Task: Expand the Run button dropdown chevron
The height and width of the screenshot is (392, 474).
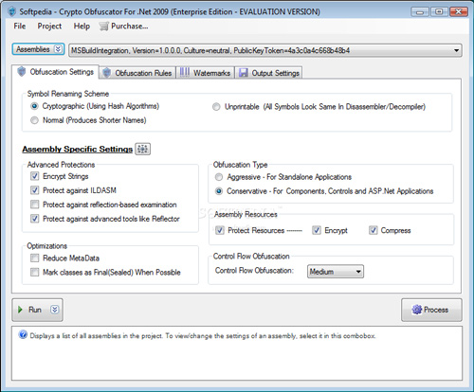Action: [x=55, y=310]
